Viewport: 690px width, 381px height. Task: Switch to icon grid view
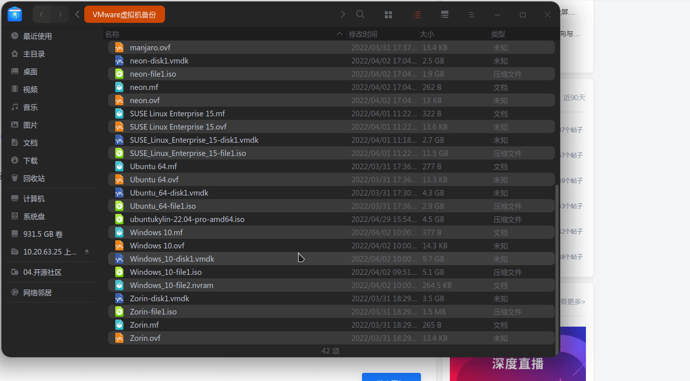coord(388,15)
